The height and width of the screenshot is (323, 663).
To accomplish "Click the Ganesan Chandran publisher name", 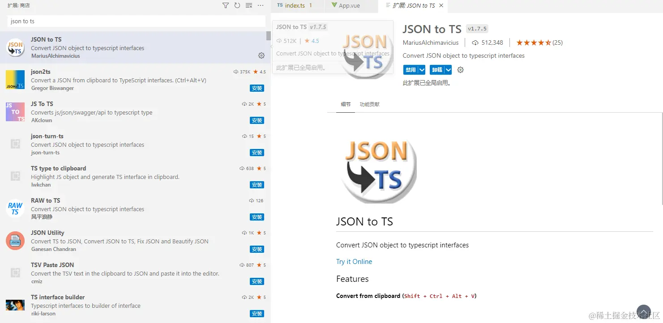I will point(54,249).
